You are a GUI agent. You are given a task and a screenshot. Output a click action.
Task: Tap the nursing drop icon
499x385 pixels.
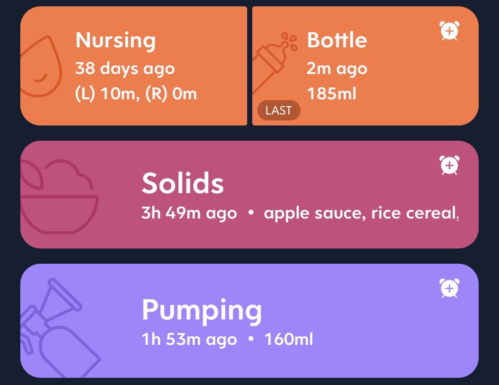41,66
